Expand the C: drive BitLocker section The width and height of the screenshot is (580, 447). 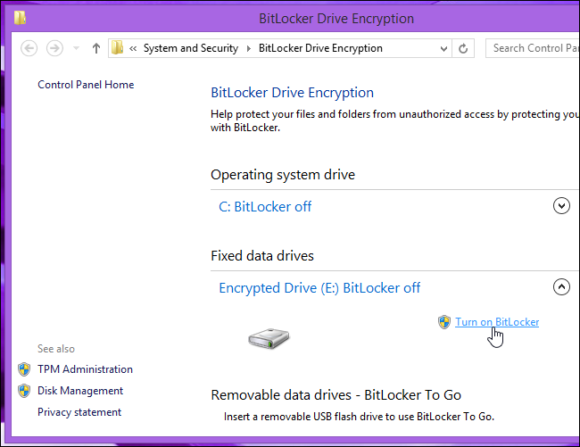(x=561, y=206)
